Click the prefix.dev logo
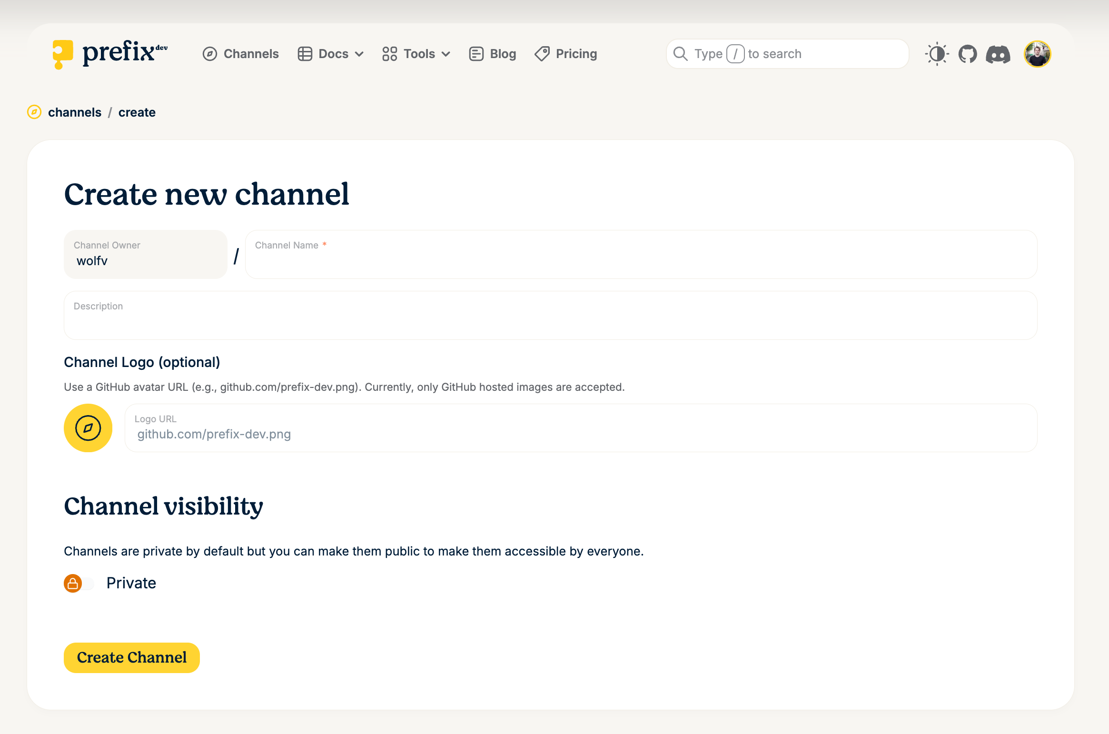Image resolution: width=1109 pixels, height=734 pixels. pos(109,53)
